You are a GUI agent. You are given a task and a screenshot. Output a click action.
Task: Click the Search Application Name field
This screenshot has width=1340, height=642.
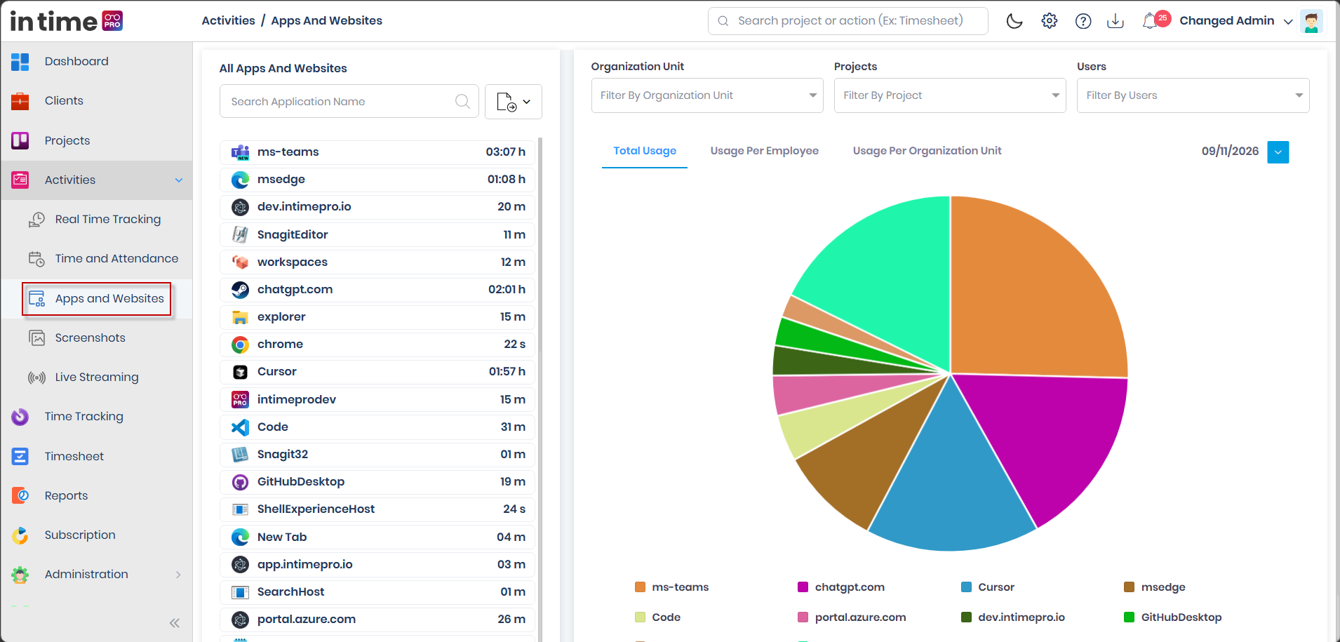pyautogui.click(x=349, y=102)
